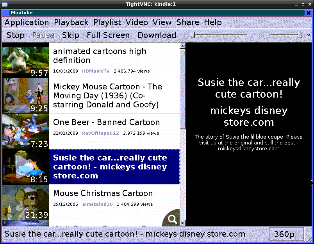
Task: Open the Help menu
Action: pyautogui.click(x=212, y=23)
